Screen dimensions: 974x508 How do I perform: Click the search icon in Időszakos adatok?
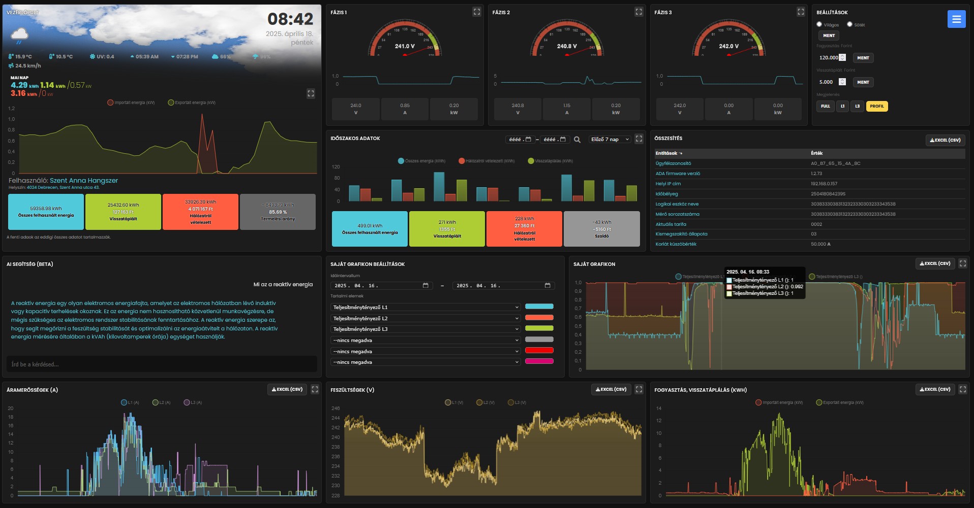tap(577, 140)
